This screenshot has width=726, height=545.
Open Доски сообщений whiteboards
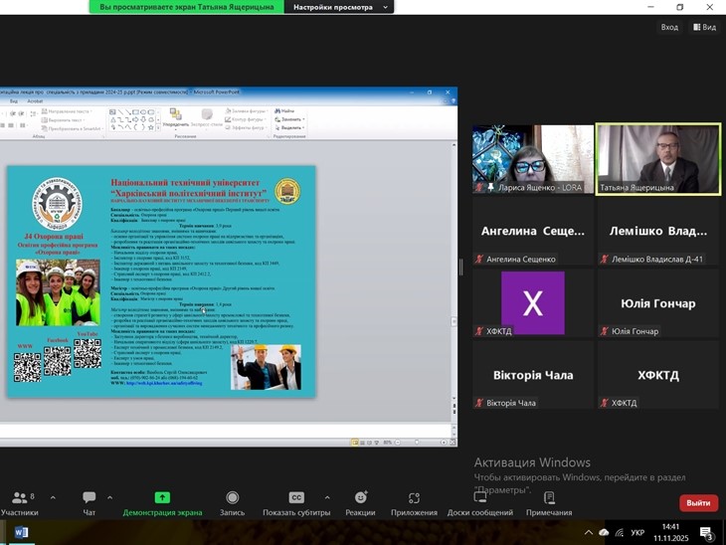click(x=479, y=500)
